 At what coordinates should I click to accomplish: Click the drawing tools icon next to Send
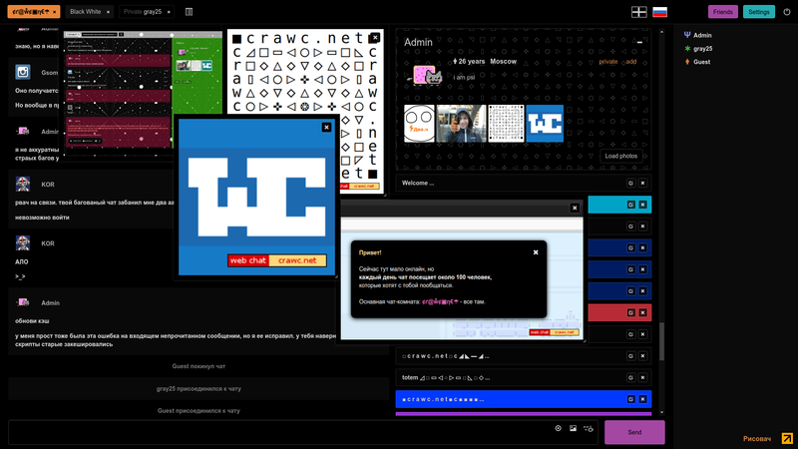pyautogui.click(x=588, y=429)
